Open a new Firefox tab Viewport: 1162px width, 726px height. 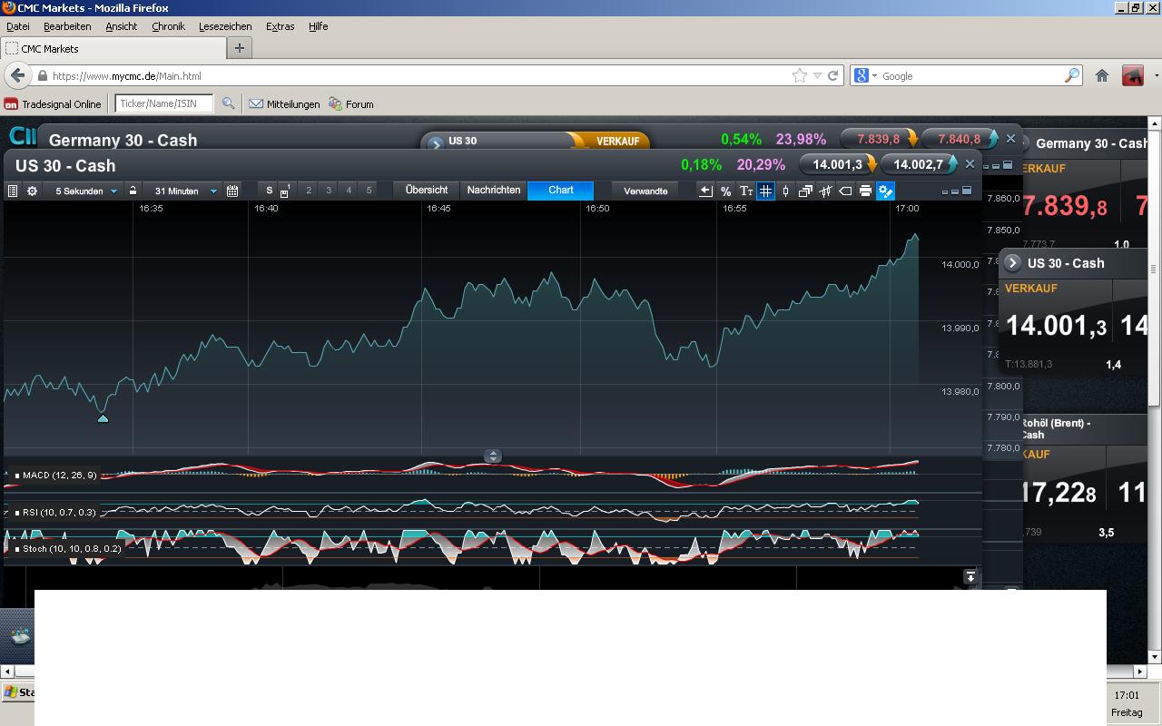tap(240, 48)
